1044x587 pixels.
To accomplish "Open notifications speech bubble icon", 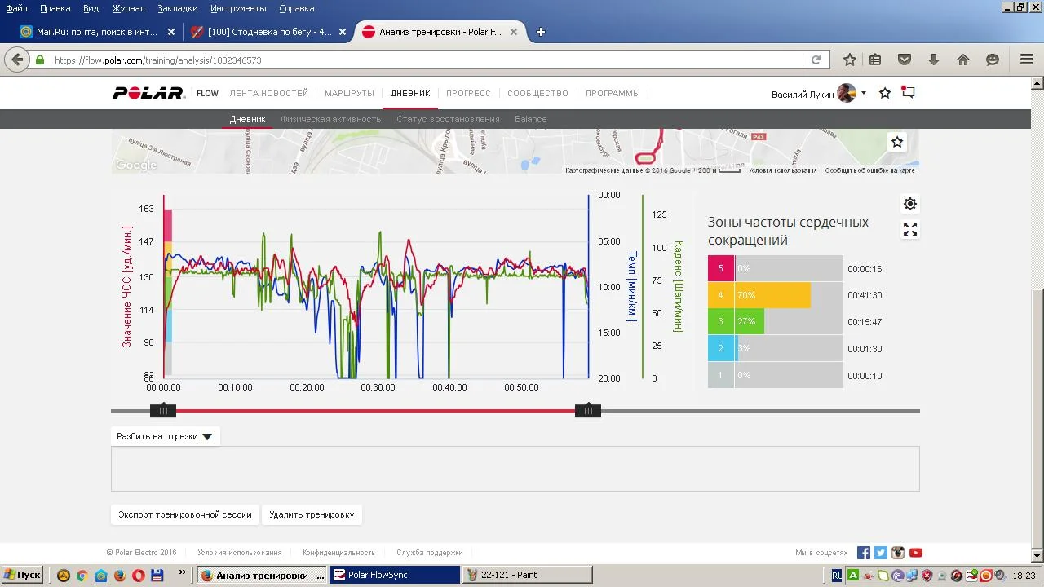I will (x=908, y=93).
